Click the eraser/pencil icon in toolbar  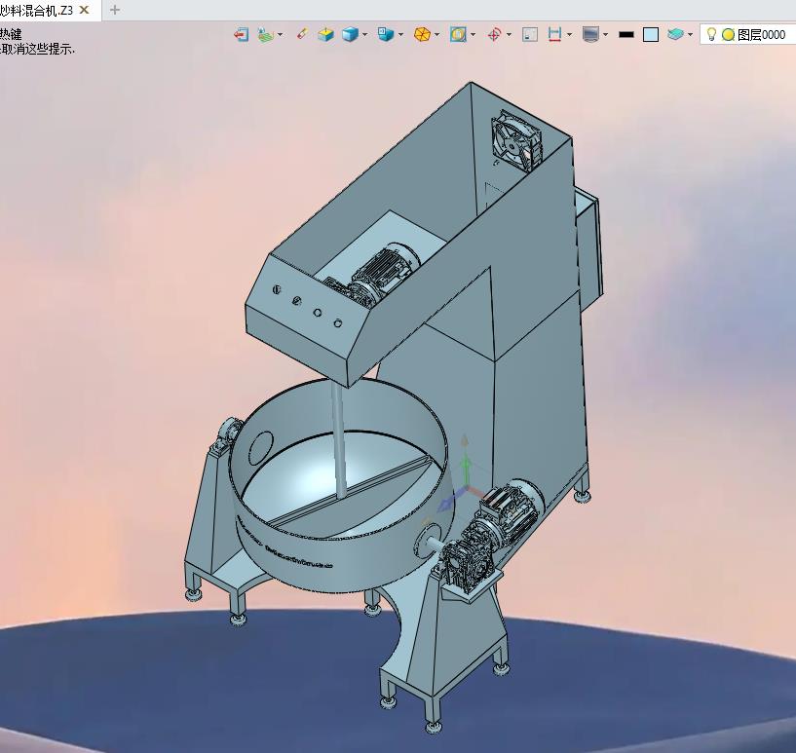[302, 33]
